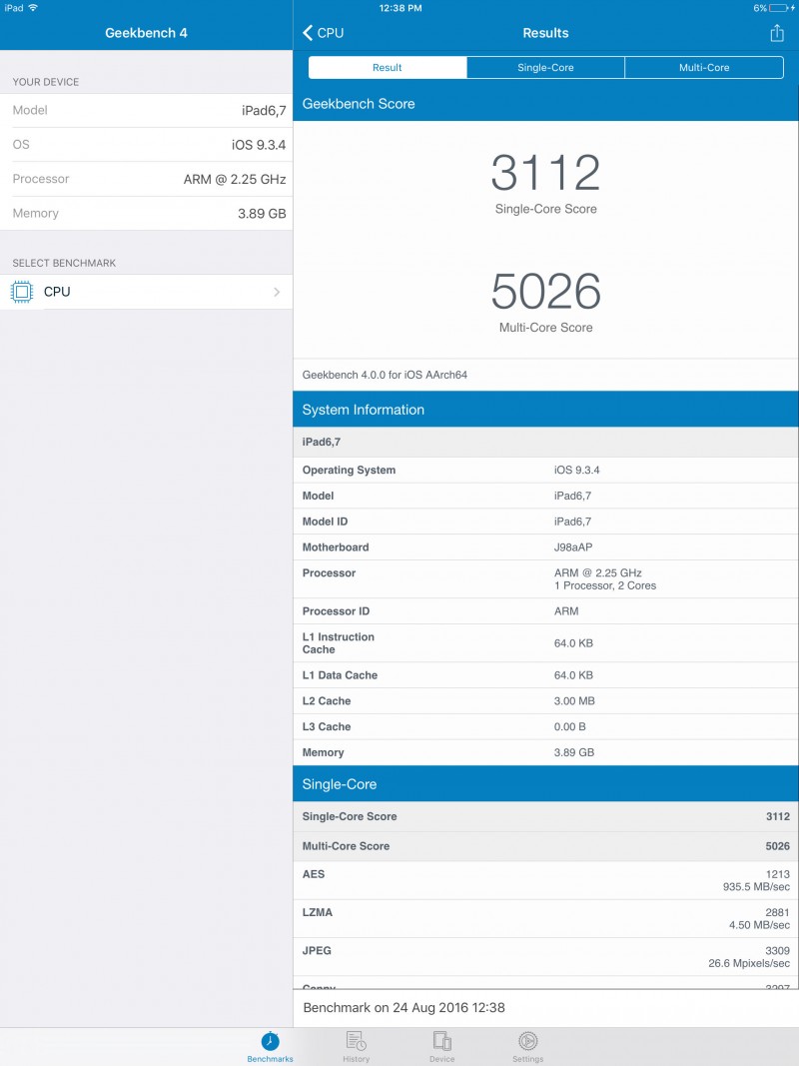This screenshot has height=1066, width=799.
Task: Expand the CPU benchmark row chevron
Action: [x=277, y=292]
